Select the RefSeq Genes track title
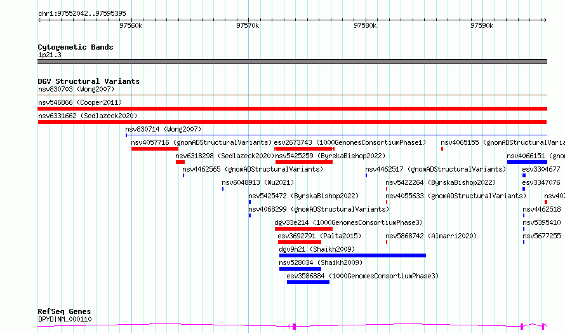 [65, 312]
